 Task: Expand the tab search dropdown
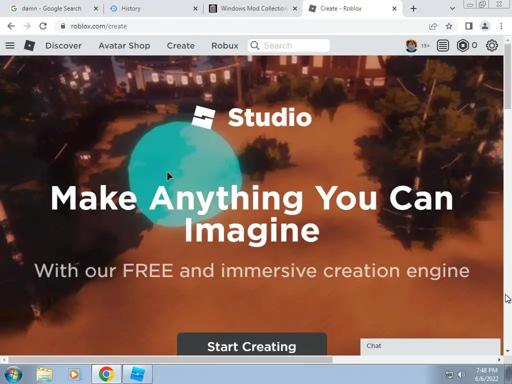pos(452,8)
